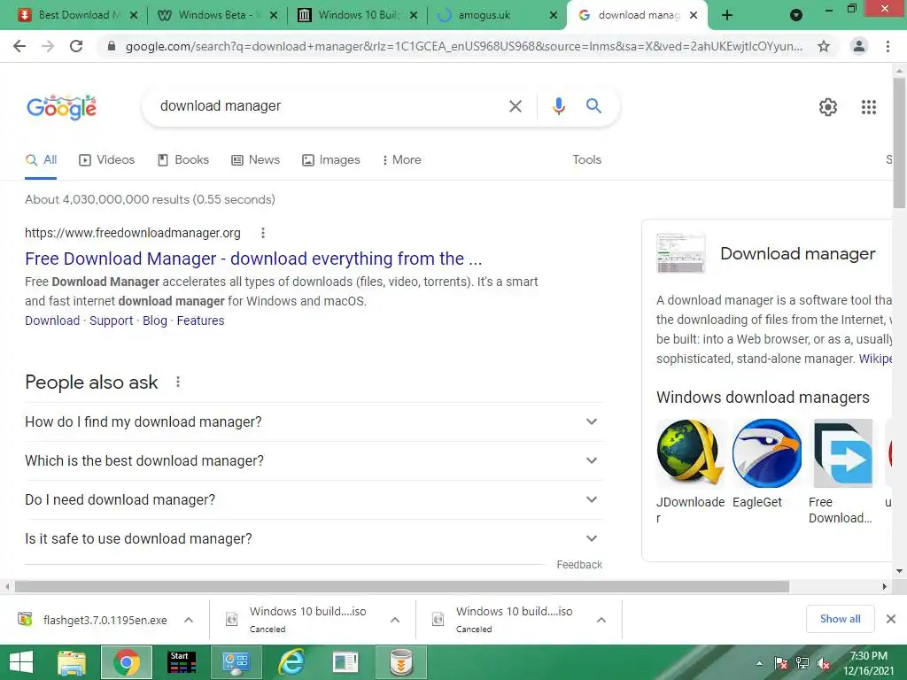Click Show all downloads
The width and height of the screenshot is (907, 680).
point(840,619)
